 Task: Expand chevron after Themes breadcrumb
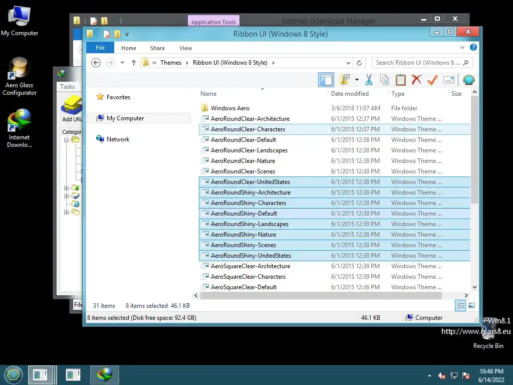(x=187, y=63)
